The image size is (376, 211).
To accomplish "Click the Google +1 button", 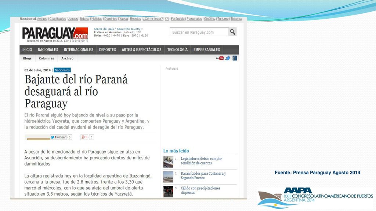I will pyautogui.click(x=84, y=137).
